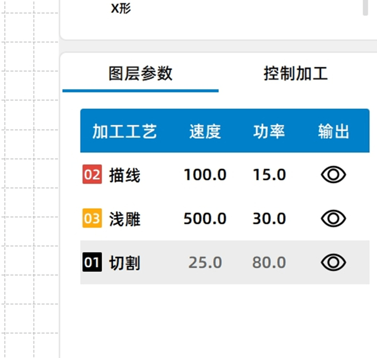
Task: Click the 功率 column header
Action: (x=269, y=131)
